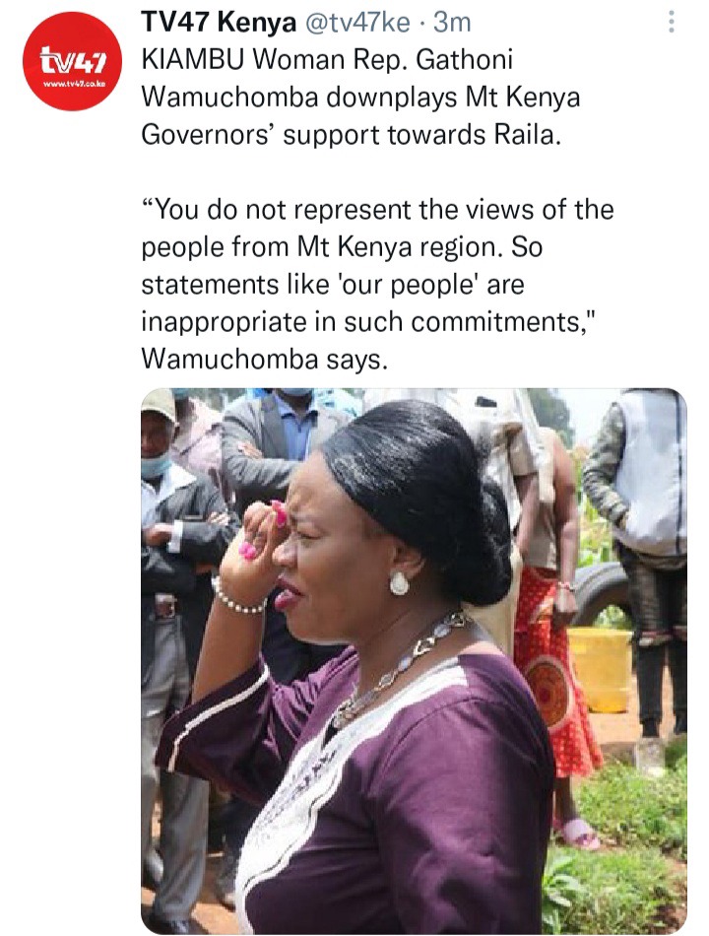Image resolution: width=709 pixels, height=936 pixels.
Task: Click the www.tv47.co.ke text in the avatar
Action: pyautogui.click(x=75, y=84)
